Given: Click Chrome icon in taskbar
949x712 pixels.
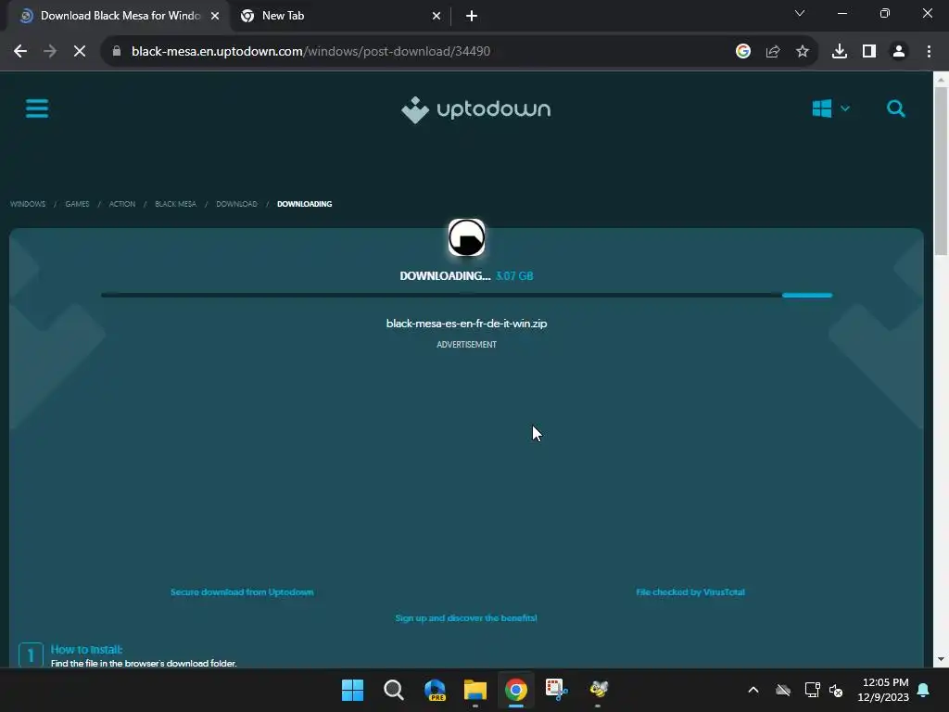Looking at the screenshot, I should coord(516,690).
